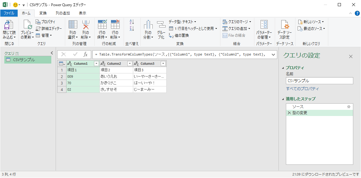Click the fx function icon
Screen dimensions: 361x178
pyautogui.click(x=85, y=54)
